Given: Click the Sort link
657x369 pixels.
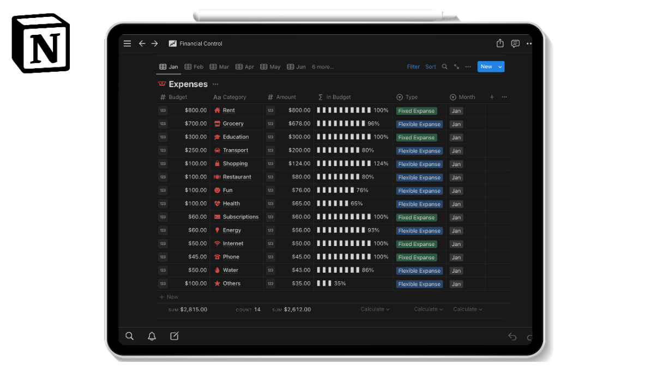Looking at the screenshot, I should (x=431, y=67).
